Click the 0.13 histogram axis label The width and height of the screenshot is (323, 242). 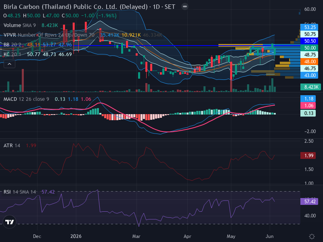pos(308,113)
